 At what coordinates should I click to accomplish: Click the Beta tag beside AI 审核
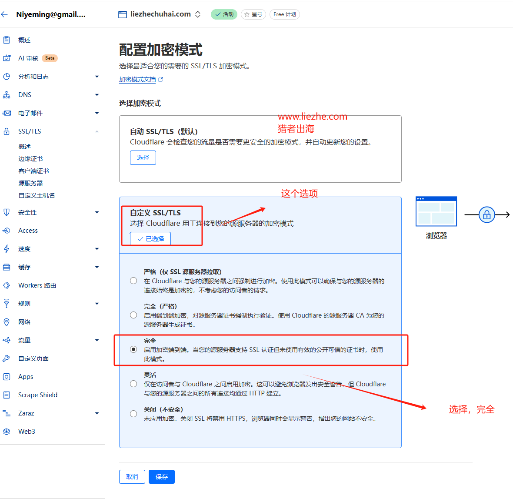point(50,58)
